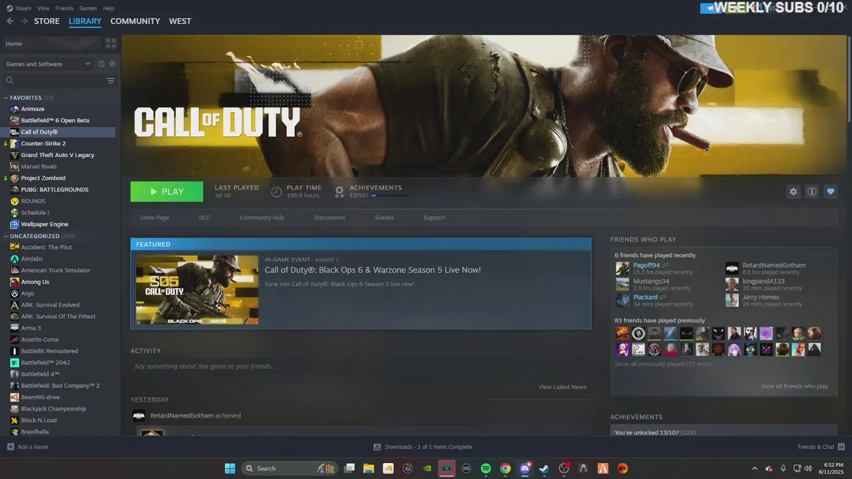Click the activity comment input field

point(360,367)
